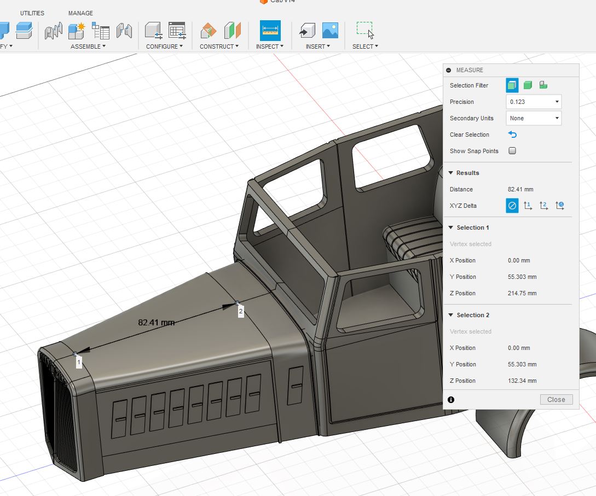Select the Offset Plane construct icon
596x496 pixels.
[x=209, y=31]
